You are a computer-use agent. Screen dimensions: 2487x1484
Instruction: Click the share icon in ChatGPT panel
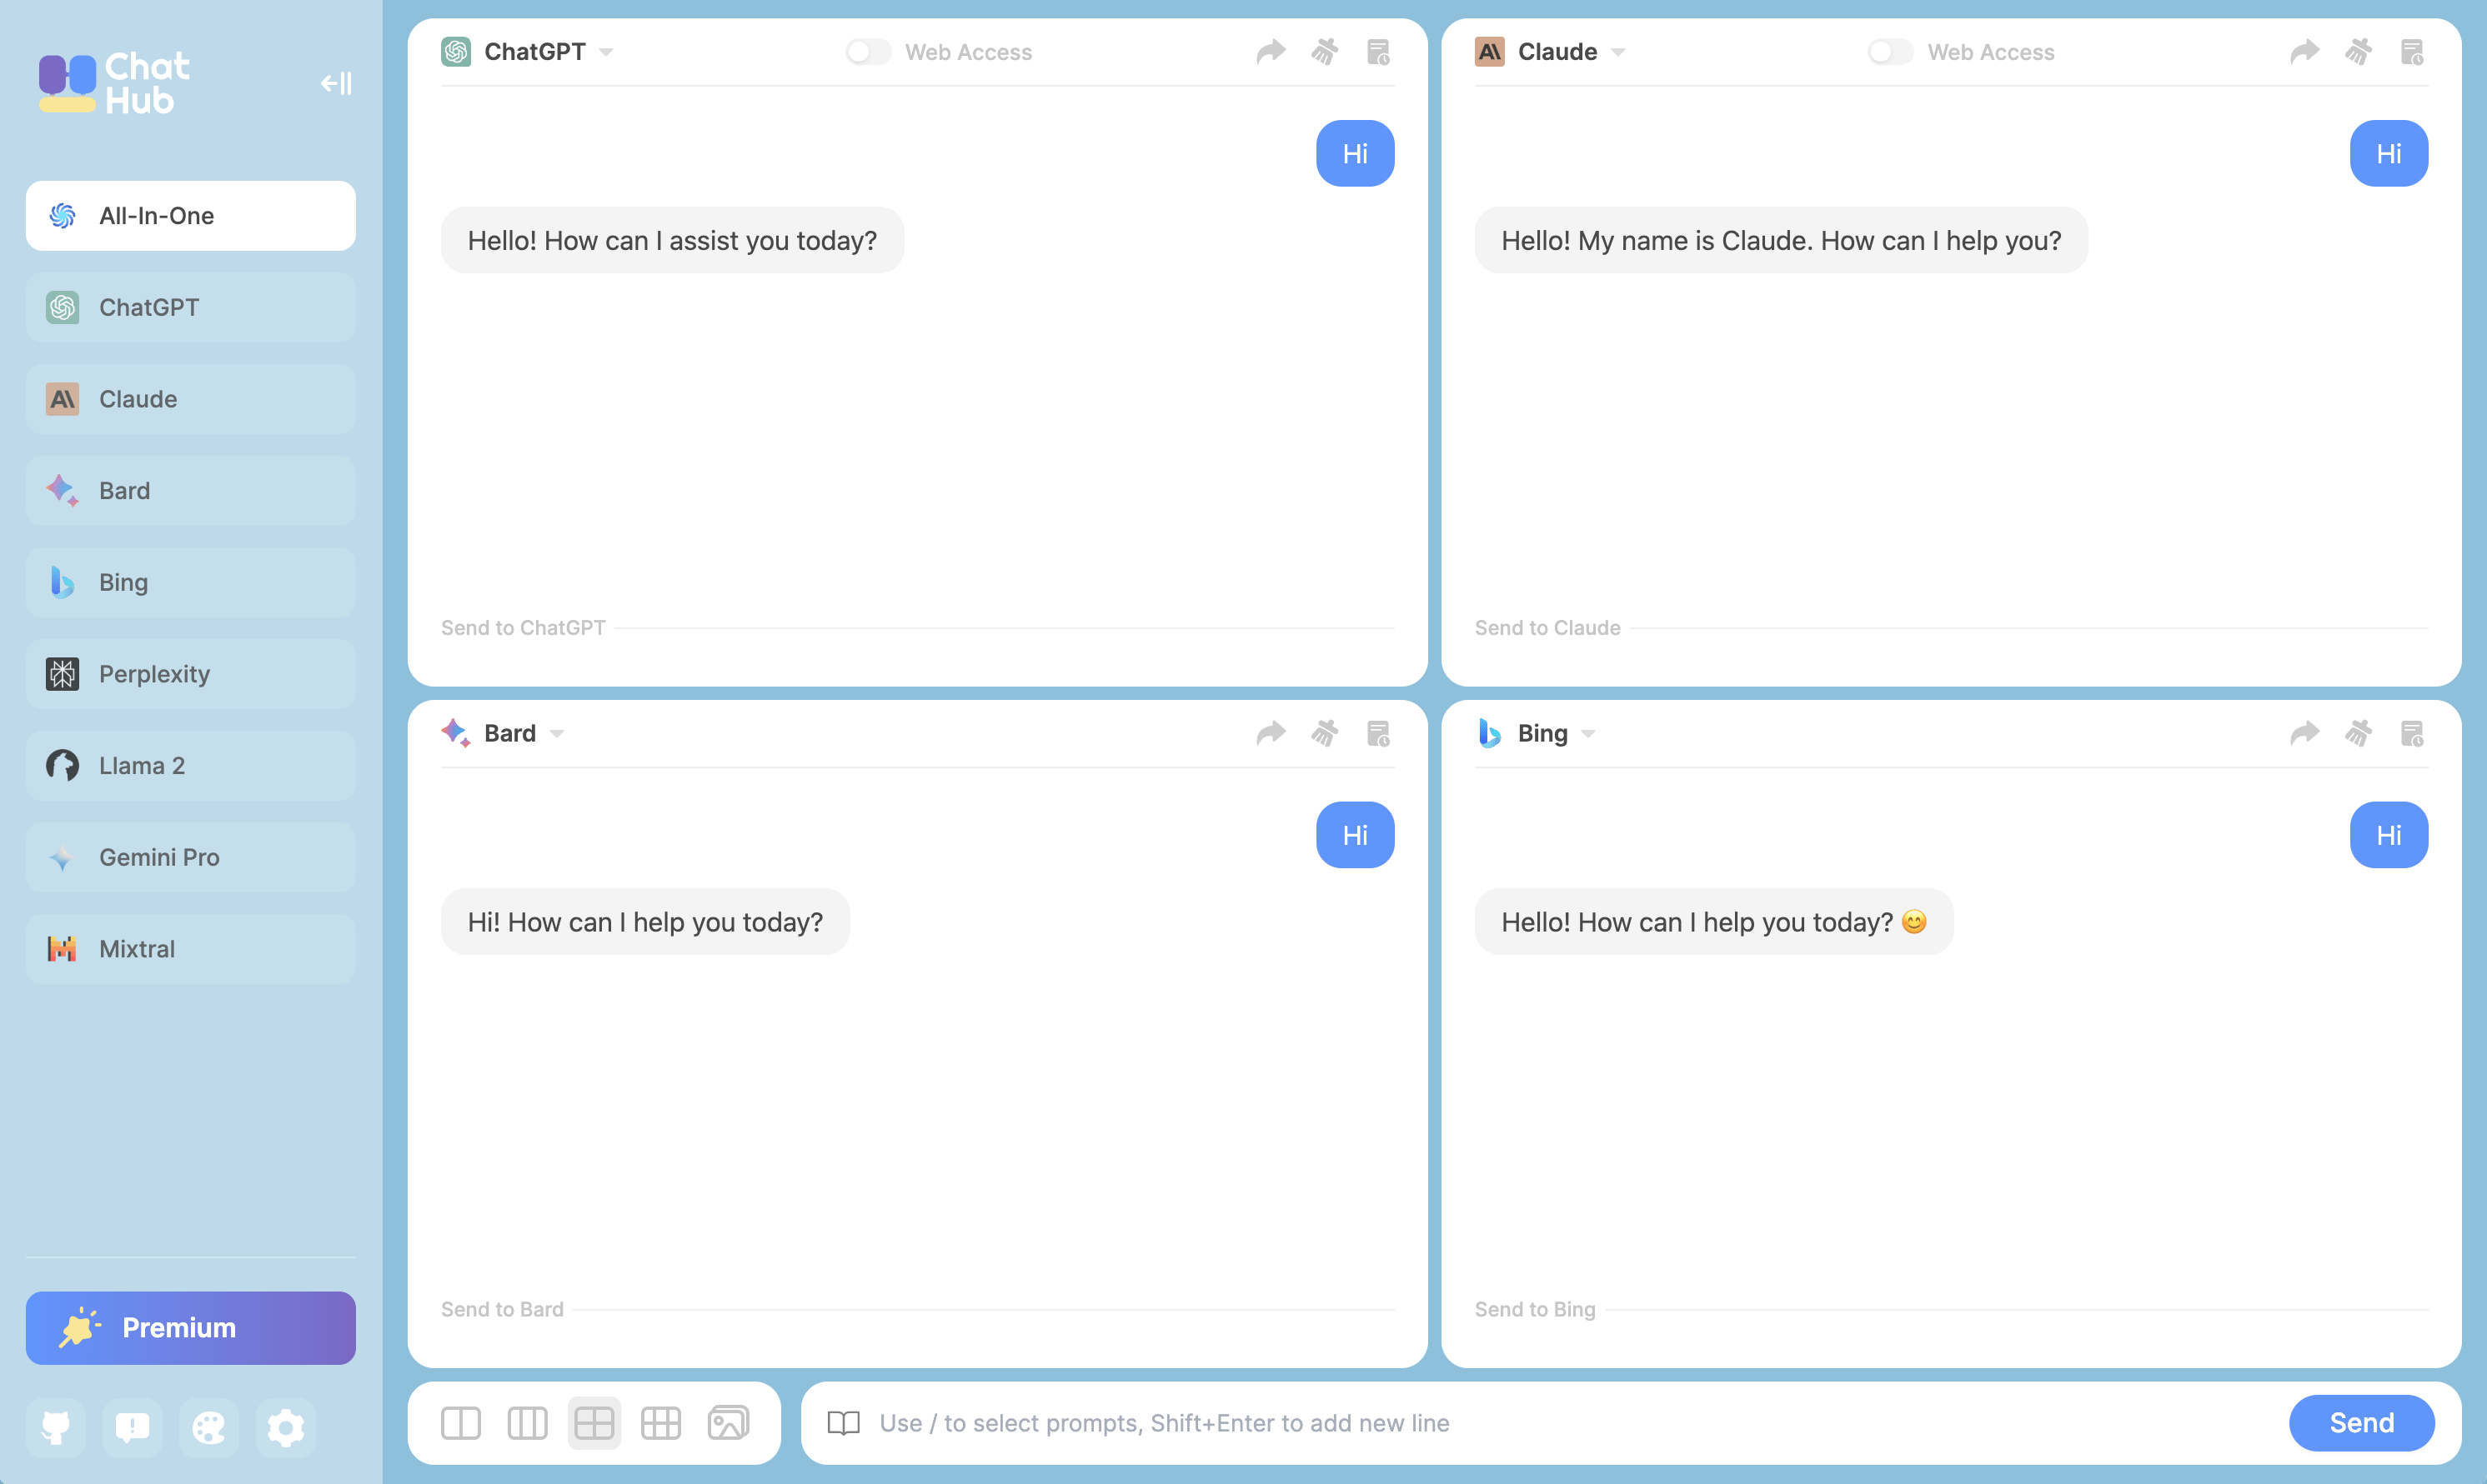tap(1269, 51)
